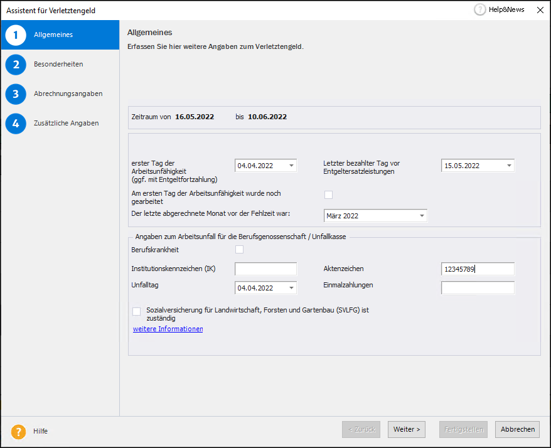The height and width of the screenshot is (448, 551).
Task: Click the step 4 Zusätzliche Angaben circle icon
Action: click(16, 124)
